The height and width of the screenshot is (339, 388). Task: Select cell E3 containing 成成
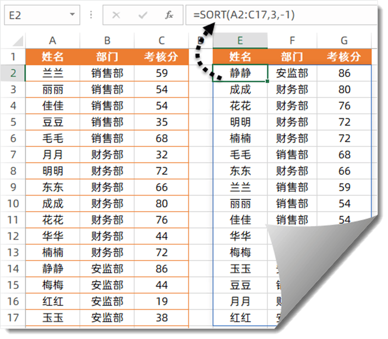240,89
